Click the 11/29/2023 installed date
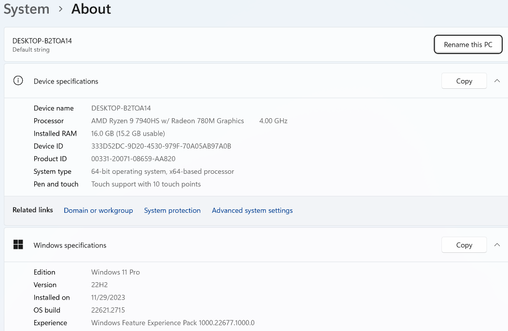Screen dimensions: 508x331 [108, 297]
